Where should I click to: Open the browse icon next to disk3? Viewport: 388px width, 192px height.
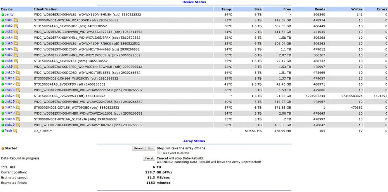[16, 32]
